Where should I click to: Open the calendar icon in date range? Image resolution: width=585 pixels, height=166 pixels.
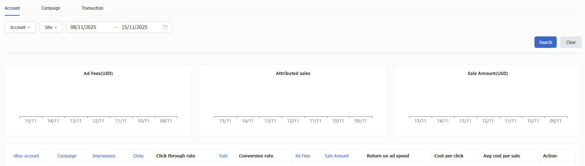click(x=165, y=27)
